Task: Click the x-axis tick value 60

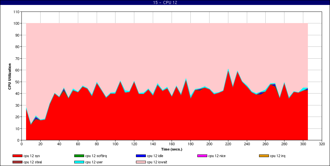Action: point(78,144)
